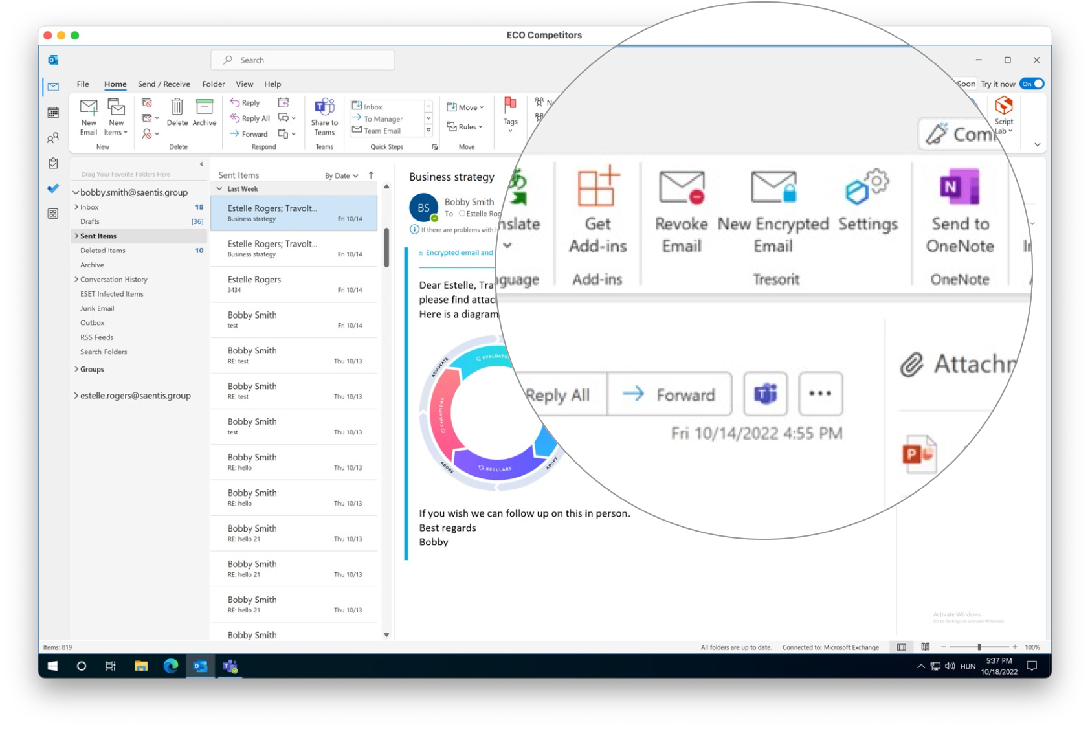1090x729 pixels.
Task: Open Tasks clipboard icon in sidebar
Action: [53, 163]
